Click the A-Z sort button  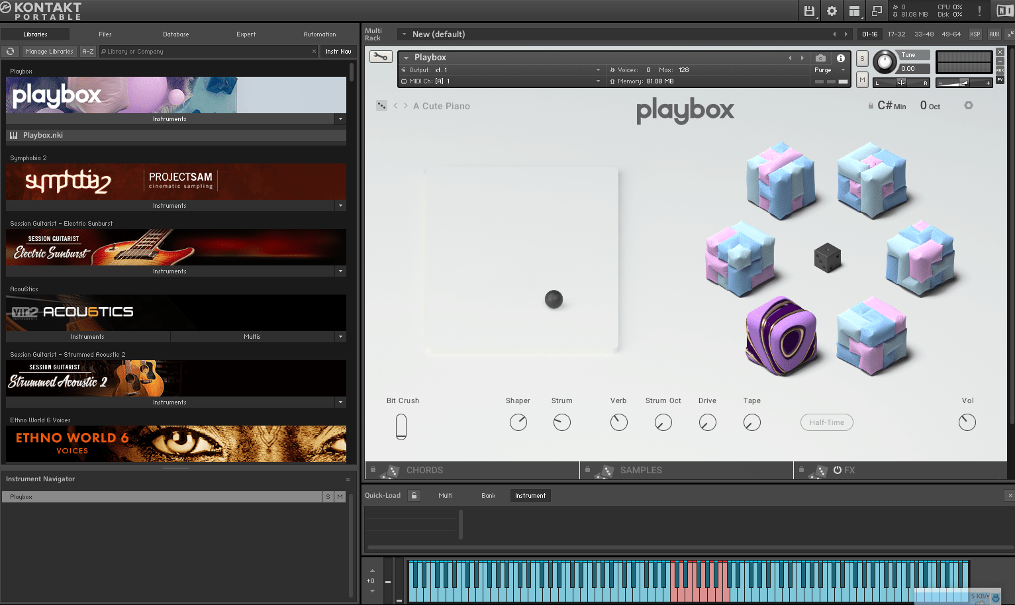pyautogui.click(x=88, y=51)
